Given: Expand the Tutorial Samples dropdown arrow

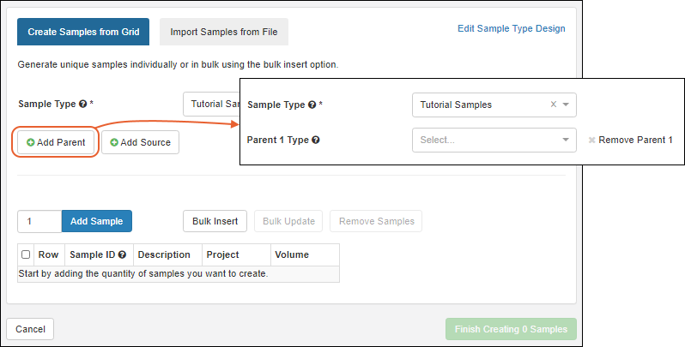Looking at the screenshot, I should [567, 105].
